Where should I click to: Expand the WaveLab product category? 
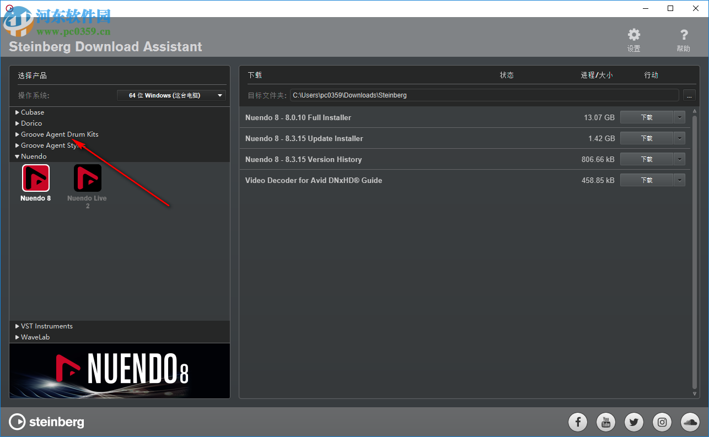point(34,337)
